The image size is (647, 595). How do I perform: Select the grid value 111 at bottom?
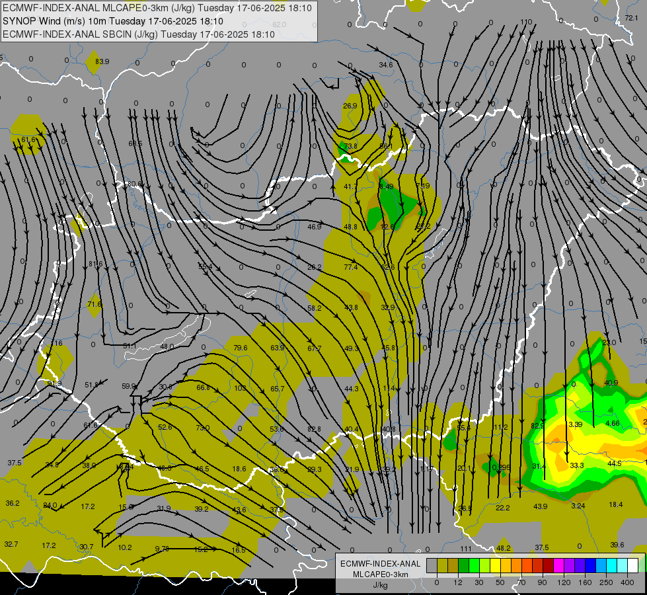point(465,549)
